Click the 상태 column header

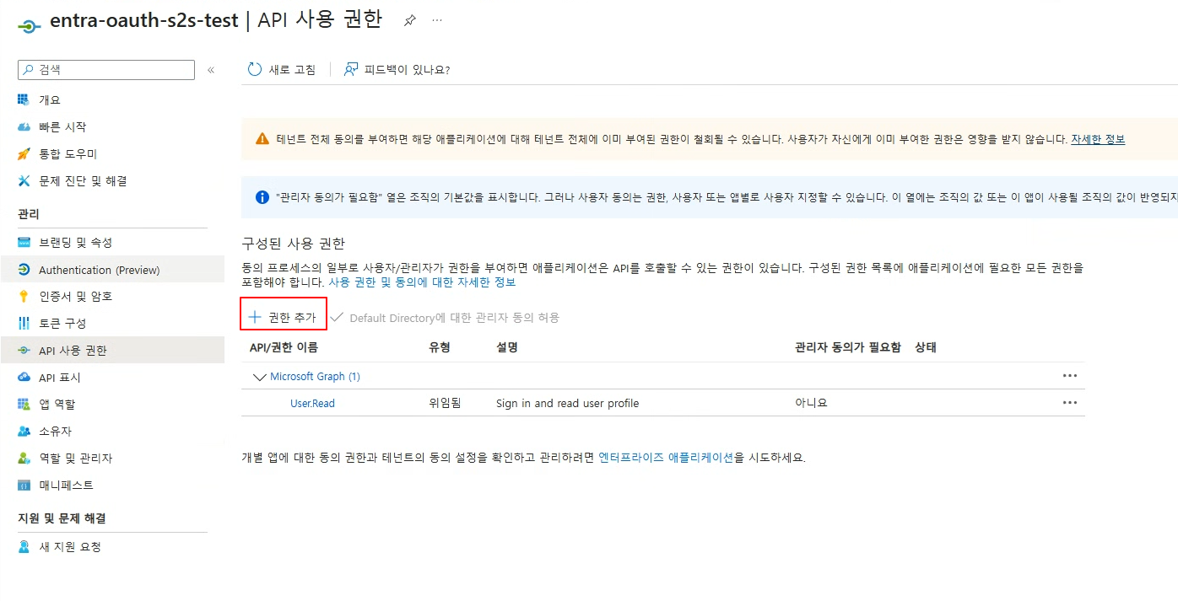click(x=926, y=347)
